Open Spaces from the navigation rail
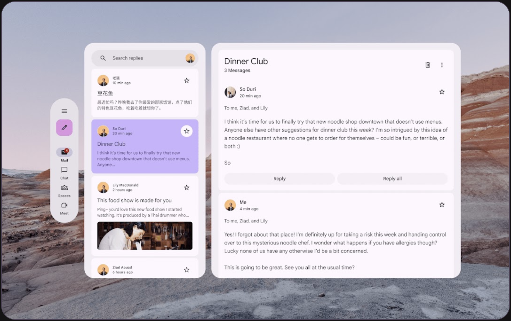 (64, 188)
